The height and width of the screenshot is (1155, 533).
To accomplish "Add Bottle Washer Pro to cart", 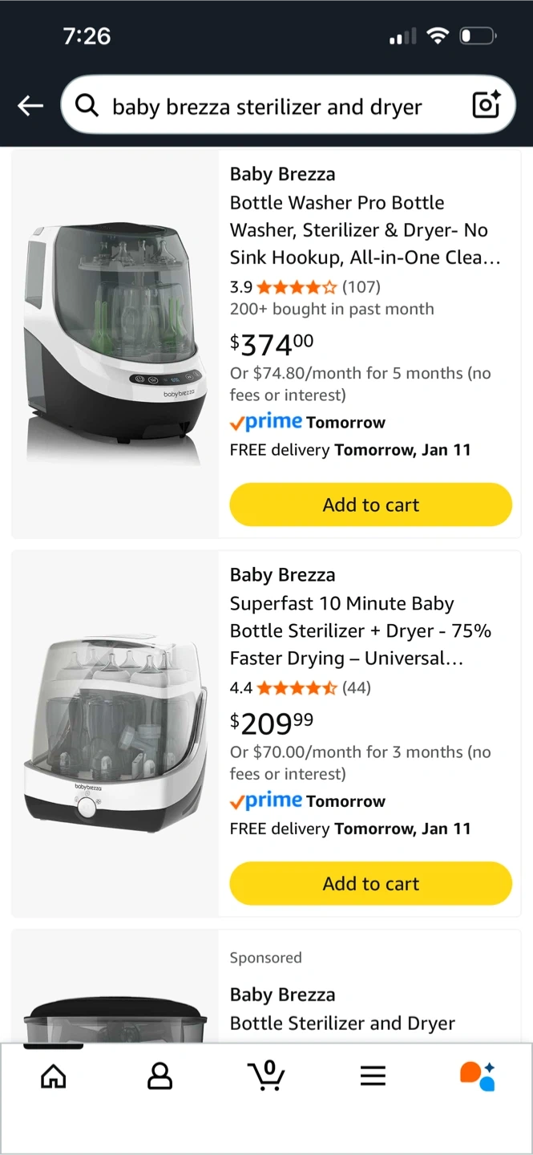I will 370,505.
